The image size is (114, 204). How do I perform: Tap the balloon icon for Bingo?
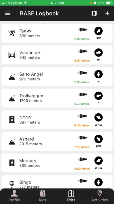point(12,184)
